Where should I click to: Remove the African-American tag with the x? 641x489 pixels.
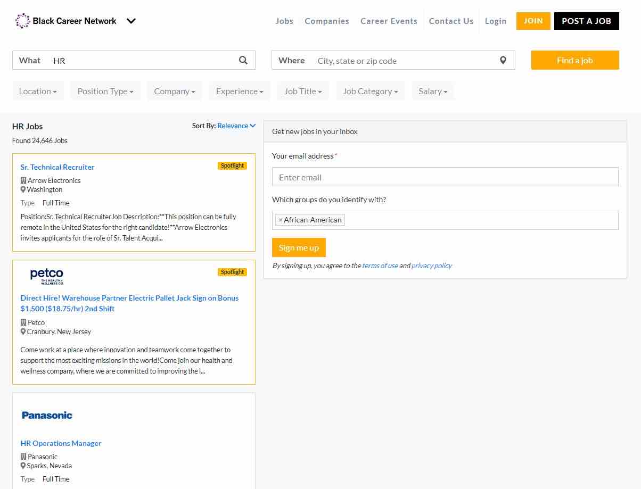pyautogui.click(x=281, y=220)
